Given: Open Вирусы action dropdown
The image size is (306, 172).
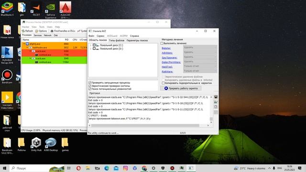Looking at the screenshot, I should pos(200,47).
